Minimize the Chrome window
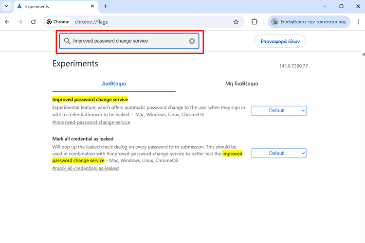Viewport: 365px width, 243px height. point(325,6)
